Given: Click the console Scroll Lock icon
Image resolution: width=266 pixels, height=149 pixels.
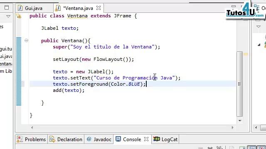Looking at the screenshot, I should click(242, 148).
